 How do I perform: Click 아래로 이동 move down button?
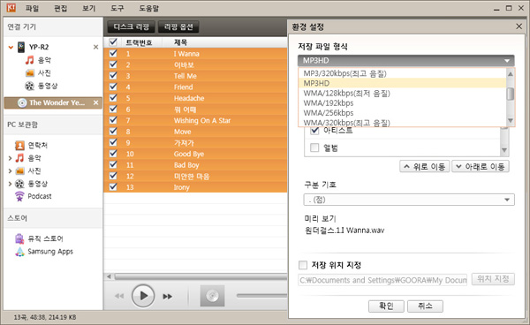click(481, 166)
